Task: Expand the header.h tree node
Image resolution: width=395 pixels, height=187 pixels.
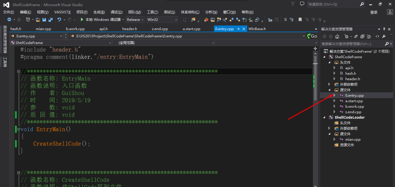Action: click(x=335, y=79)
